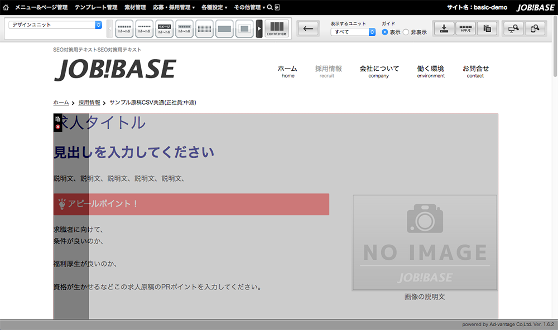Click the NO IMAGE placeholder
This screenshot has height=330, width=558.
[x=425, y=242]
